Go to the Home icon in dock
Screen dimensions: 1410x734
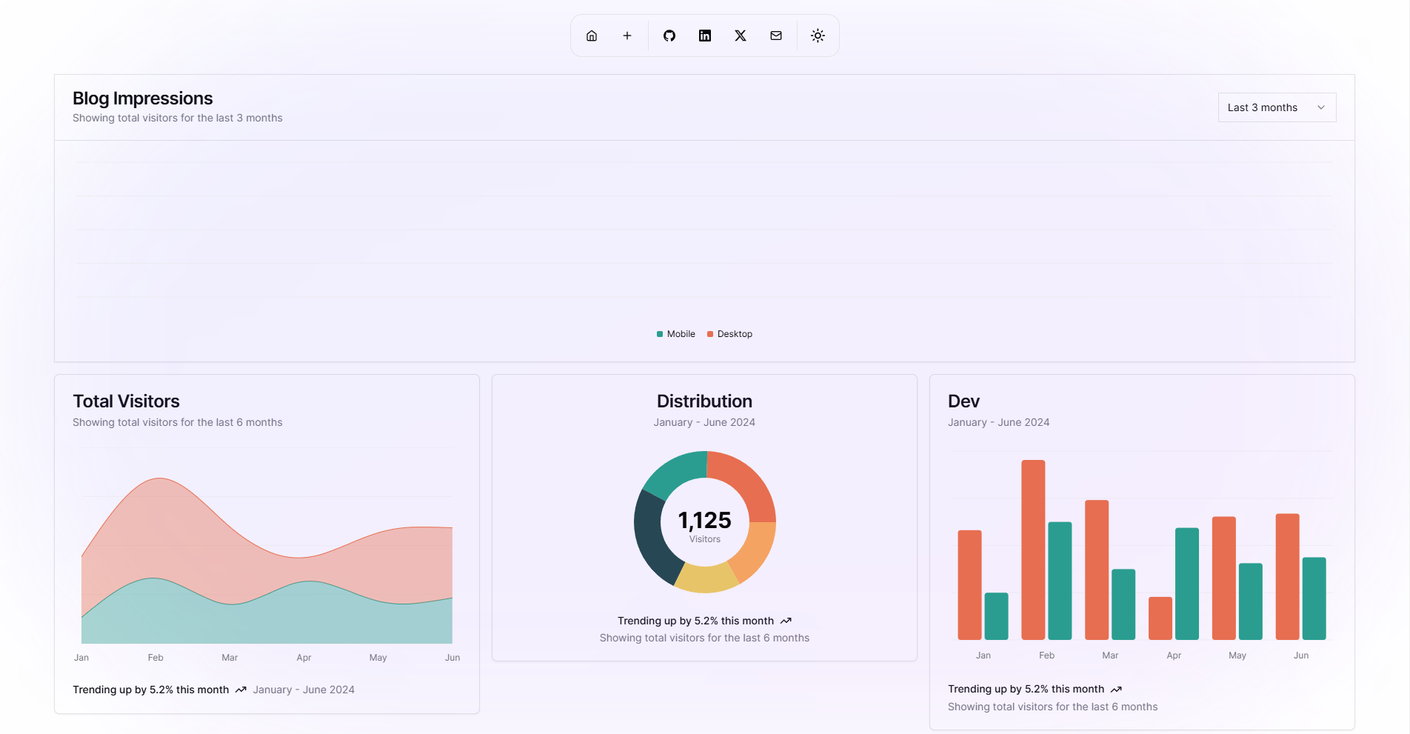tap(592, 36)
